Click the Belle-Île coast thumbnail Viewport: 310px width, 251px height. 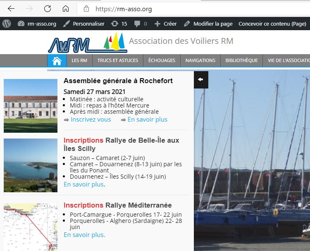[x=31, y=165]
